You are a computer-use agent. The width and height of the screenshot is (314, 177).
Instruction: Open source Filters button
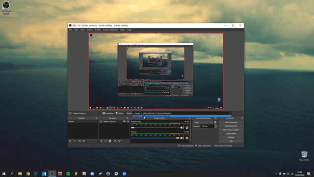119,114
